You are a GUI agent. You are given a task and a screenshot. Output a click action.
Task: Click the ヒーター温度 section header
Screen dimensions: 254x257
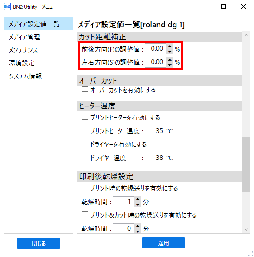[x=160, y=106]
